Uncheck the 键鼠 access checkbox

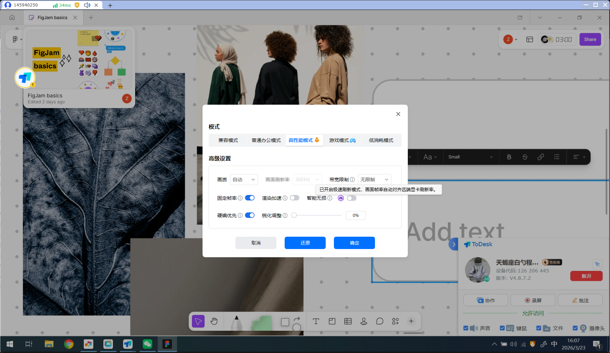pyautogui.click(x=502, y=328)
